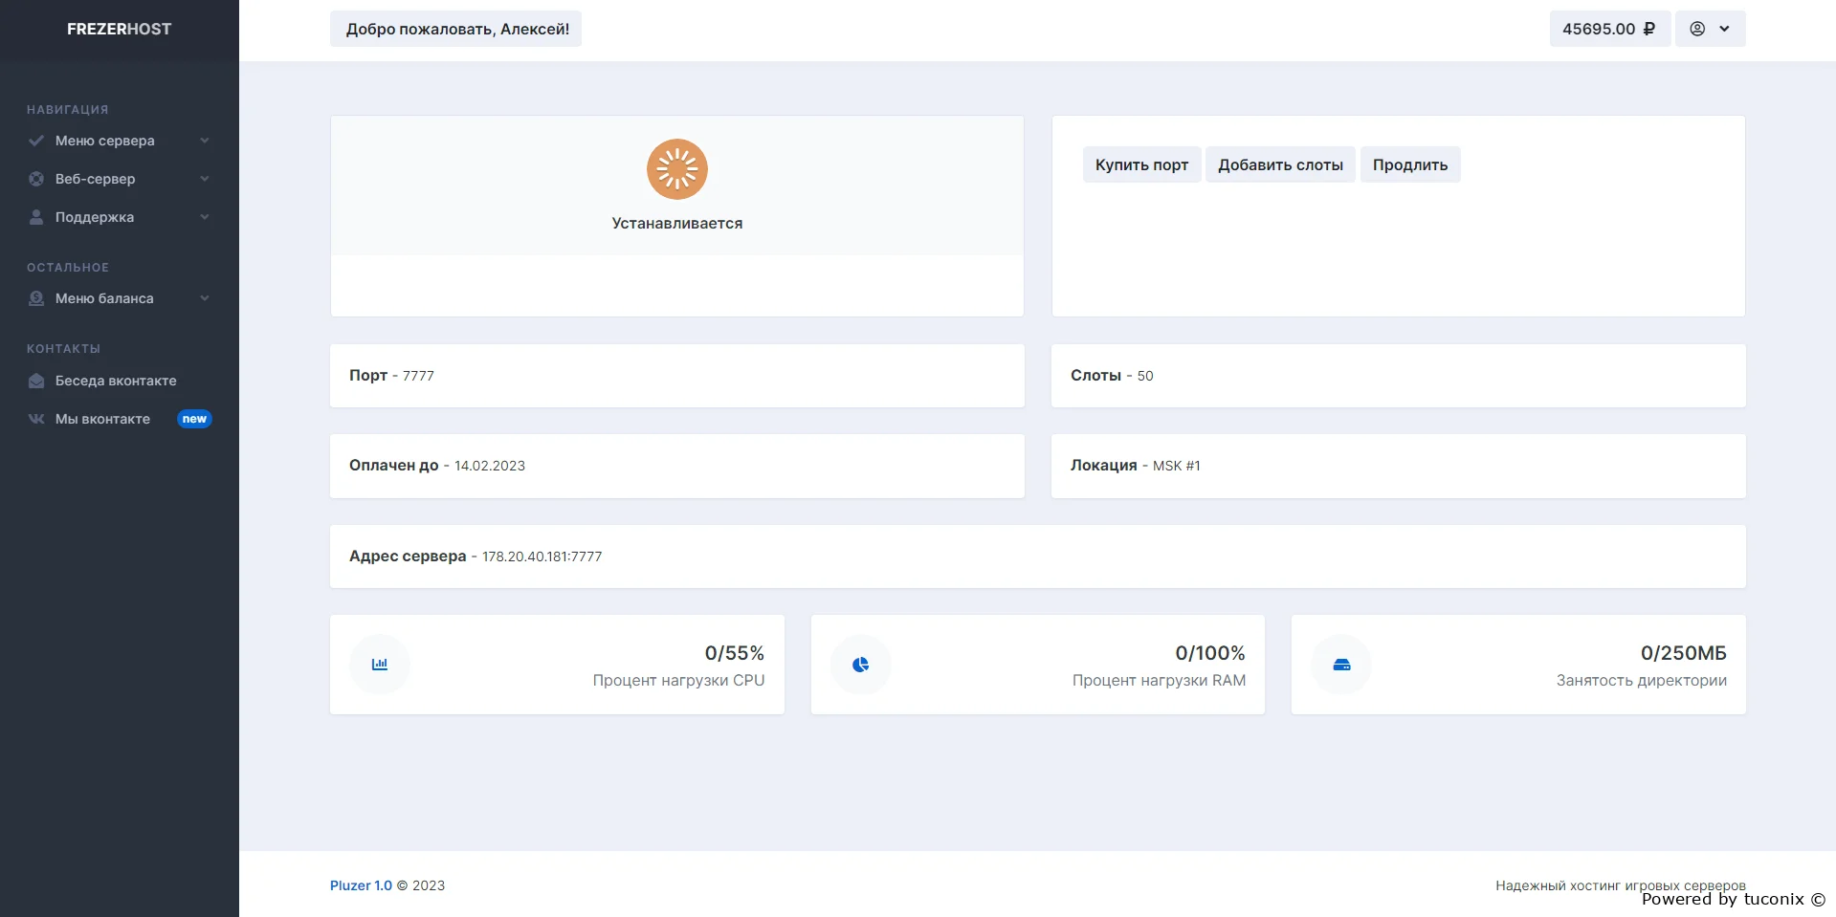The height and width of the screenshot is (917, 1836).
Task: Click the 0/100% RAM value
Action: (1210, 653)
